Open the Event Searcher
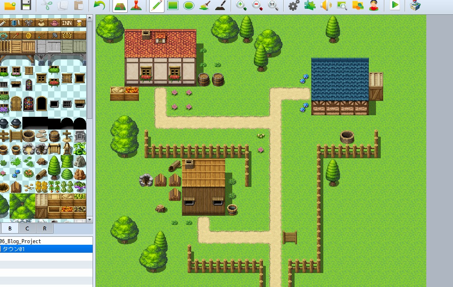The width and height of the screenshot is (453, 287). tap(341, 6)
